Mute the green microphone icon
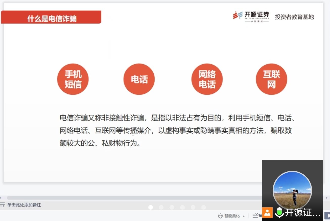Viewport: 330px width, 221px height. 279,212
